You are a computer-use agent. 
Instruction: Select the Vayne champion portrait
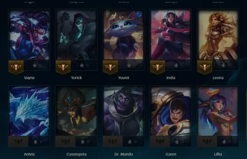click(x=29, y=34)
